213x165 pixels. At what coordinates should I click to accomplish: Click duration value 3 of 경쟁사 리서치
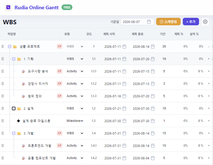coord(164,84)
